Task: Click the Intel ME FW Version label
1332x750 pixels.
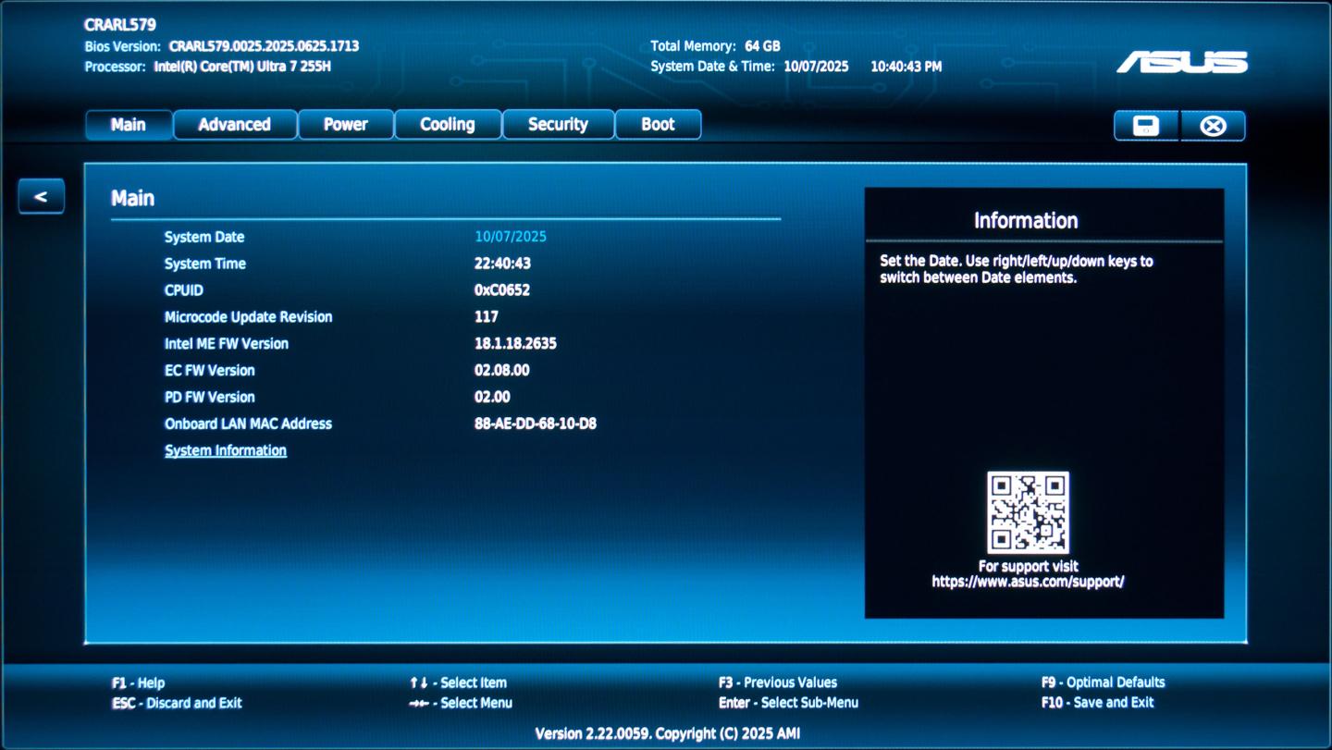Action: pyautogui.click(x=227, y=344)
